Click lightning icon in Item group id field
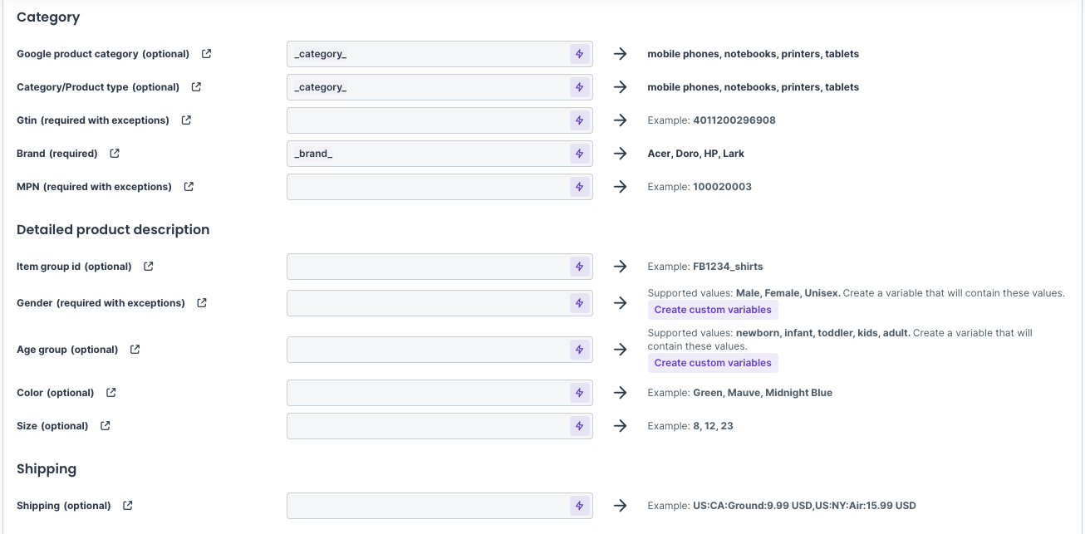1085x534 pixels. coord(579,267)
